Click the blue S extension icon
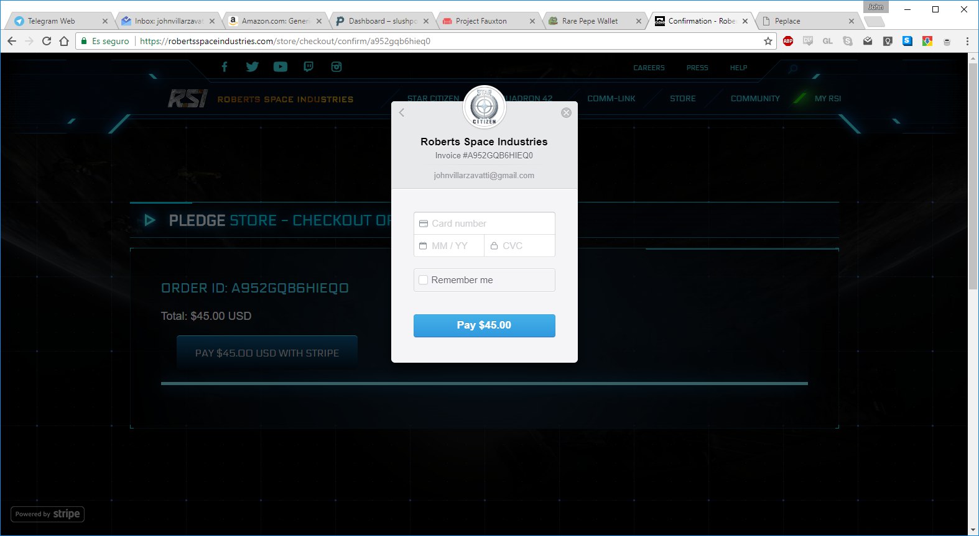 click(907, 41)
